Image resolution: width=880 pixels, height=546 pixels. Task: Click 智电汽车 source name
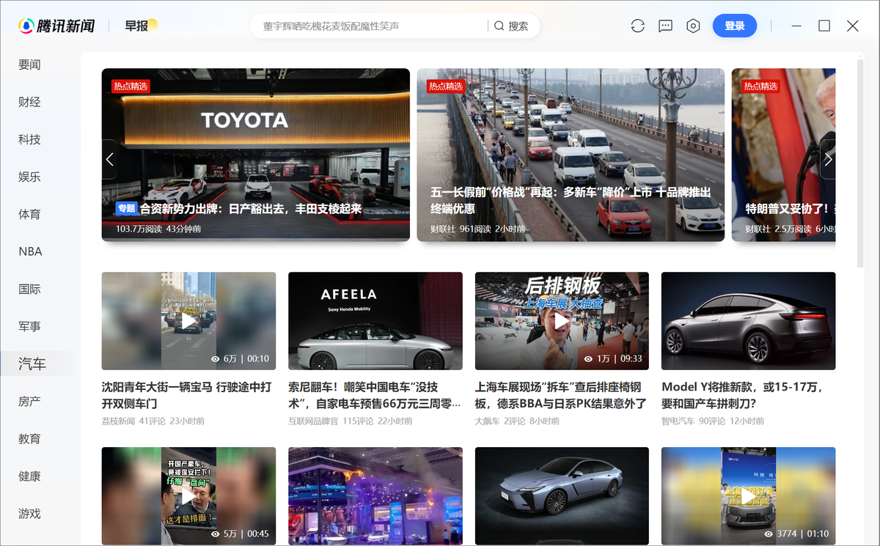pyautogui.click(x=678, y=421)
